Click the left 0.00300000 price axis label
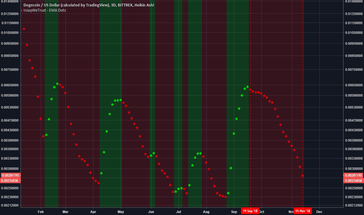 pyautogui.click(x=10, y=169)
